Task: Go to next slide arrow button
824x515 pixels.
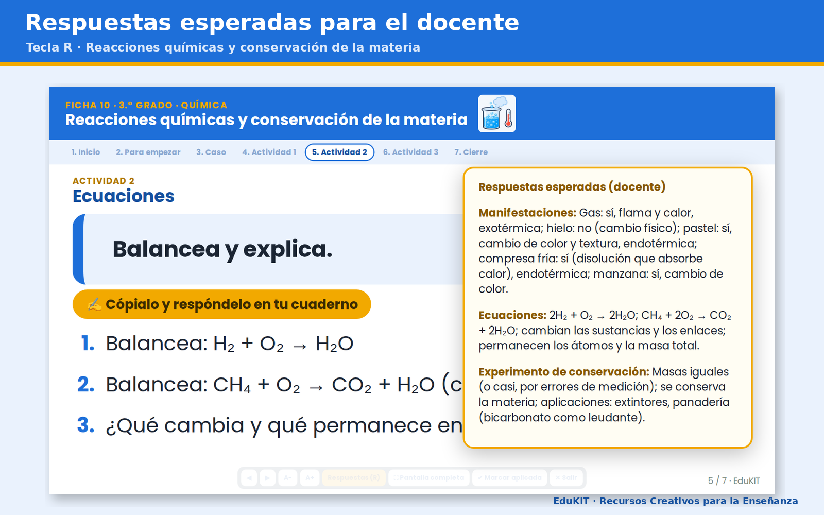Action: 267,478
